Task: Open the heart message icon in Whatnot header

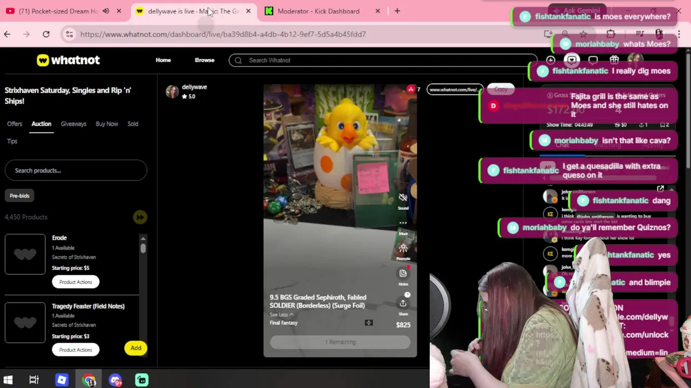Action: (x=572, y=60)
